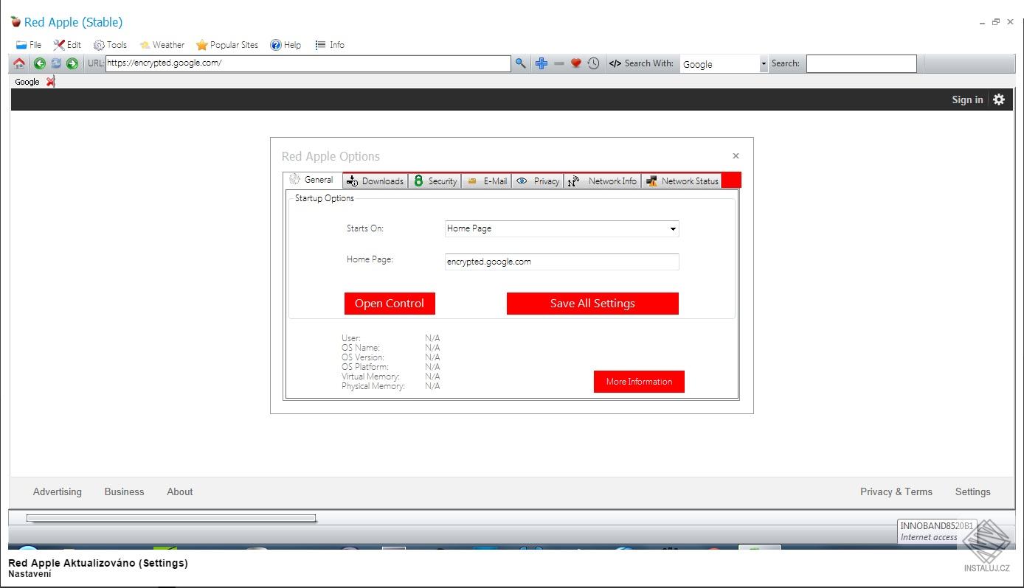Go back with the green back arrow
Viewport: 1024px width, 588px height.
[40, 64]
